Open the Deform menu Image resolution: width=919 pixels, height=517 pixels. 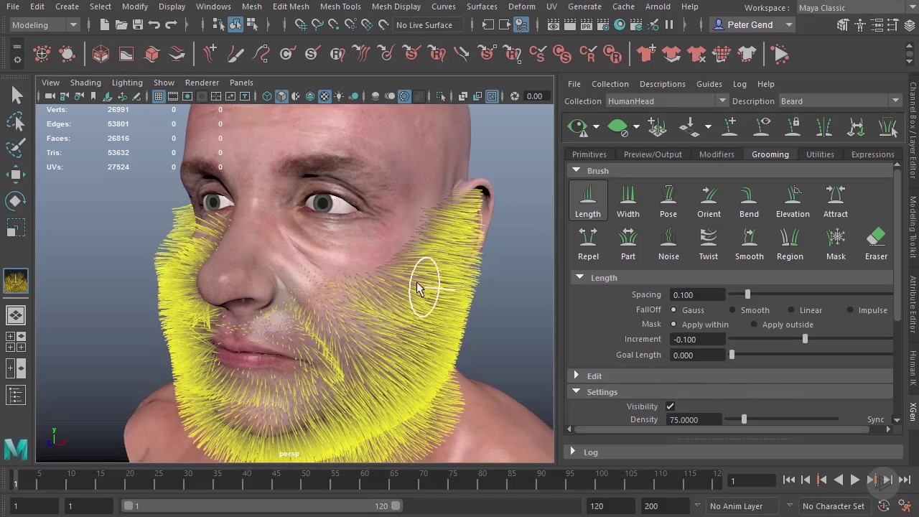pos(521,6)
